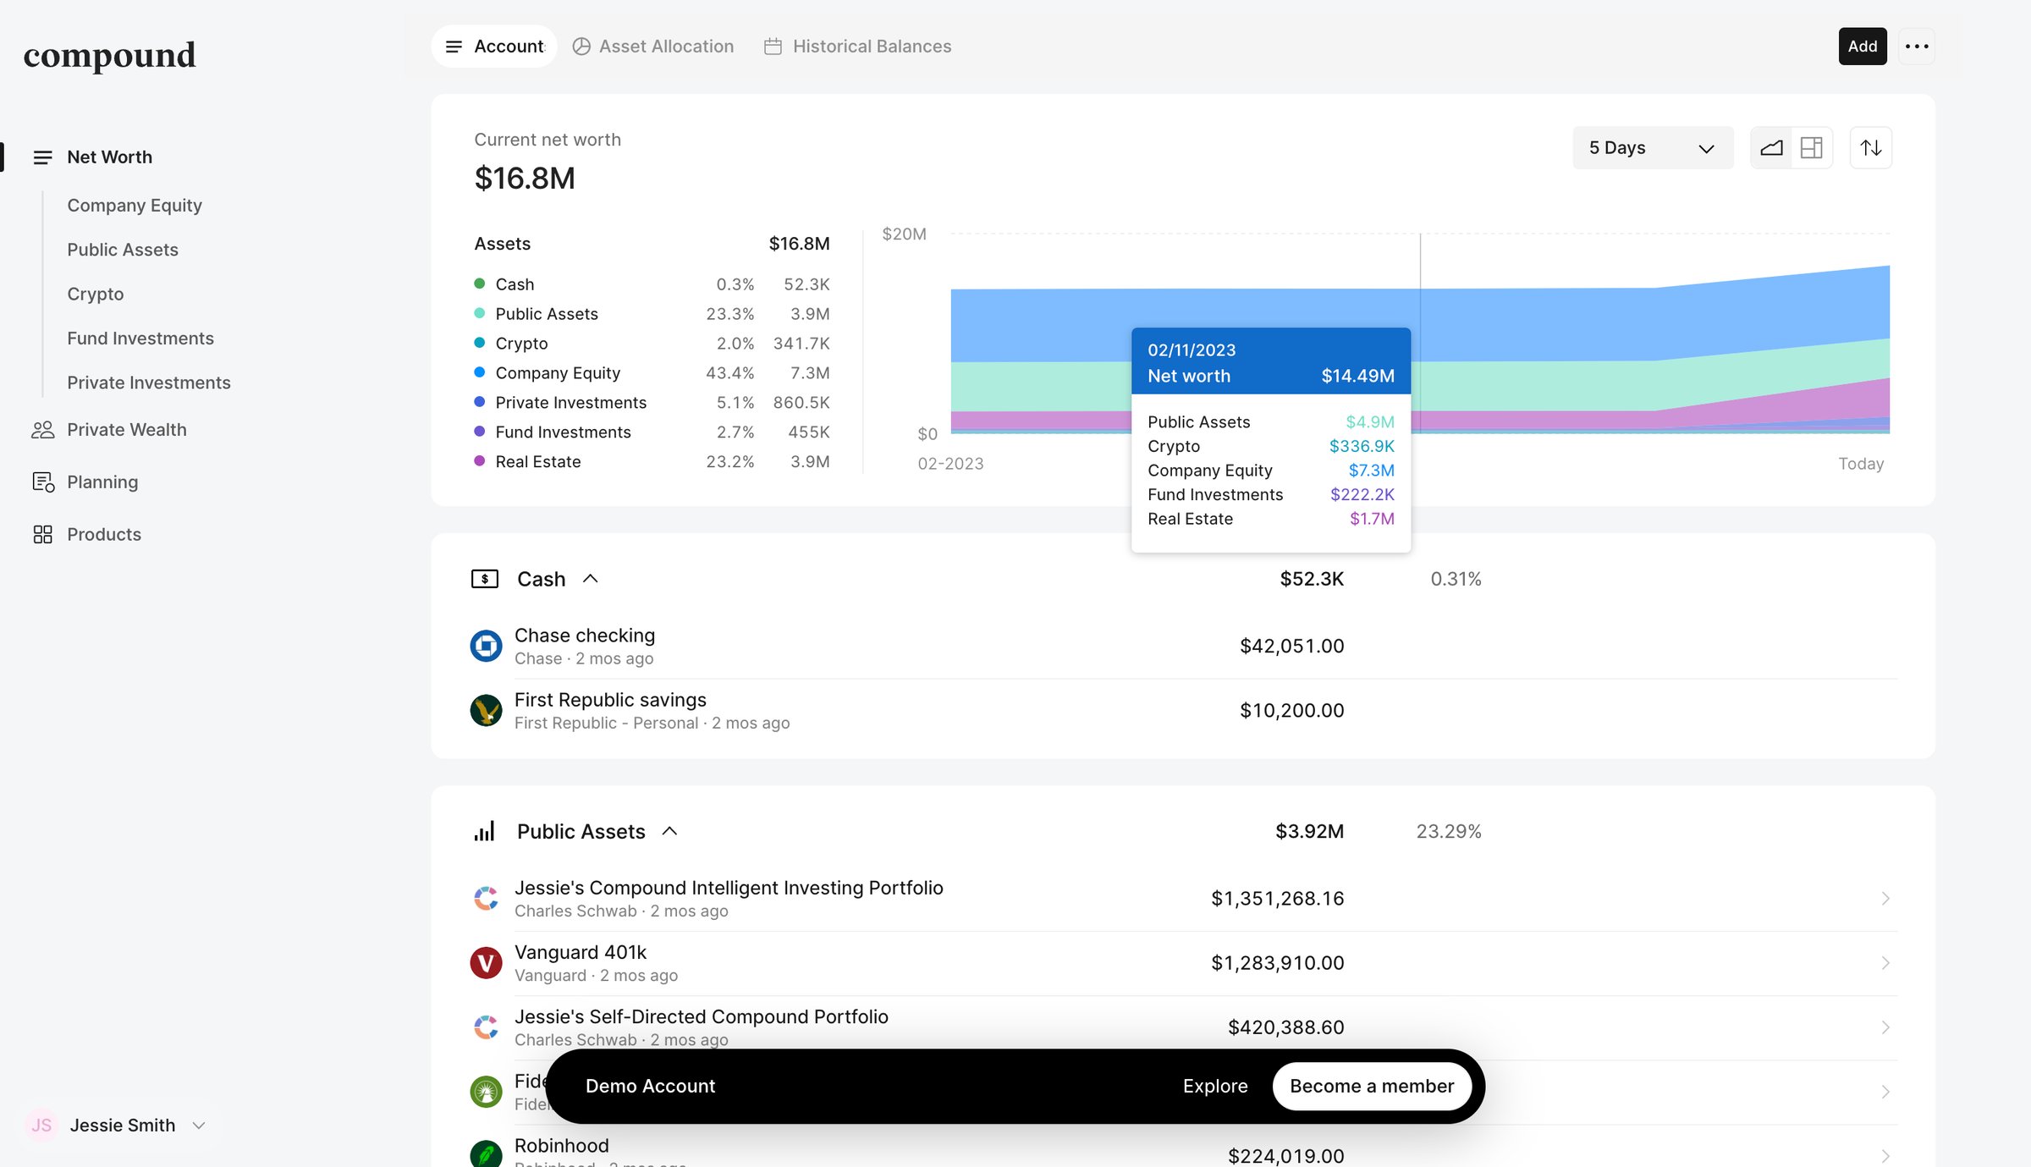2031x1167 pixels.
Task: Click the Robinhood feather logo
Action: pos(486,1154)
